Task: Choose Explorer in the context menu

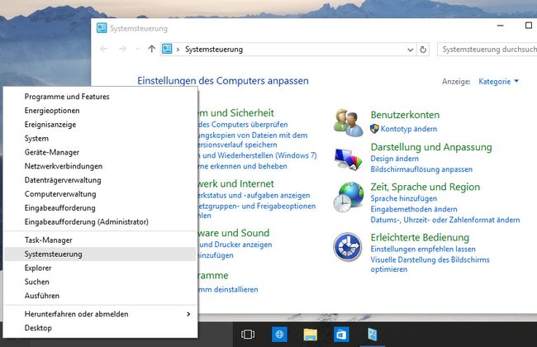Action: (101, 268)
